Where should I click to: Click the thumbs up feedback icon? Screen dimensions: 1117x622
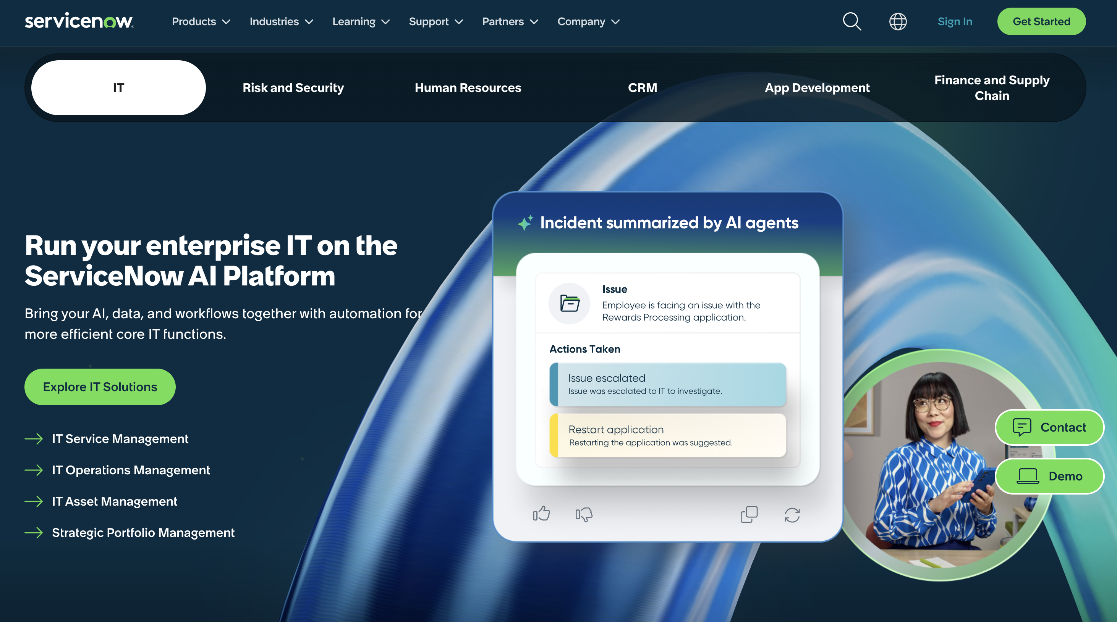(541, 514)
